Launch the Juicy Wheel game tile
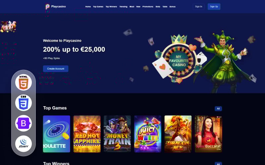265x165 pixels. click(x=148, y=134)
